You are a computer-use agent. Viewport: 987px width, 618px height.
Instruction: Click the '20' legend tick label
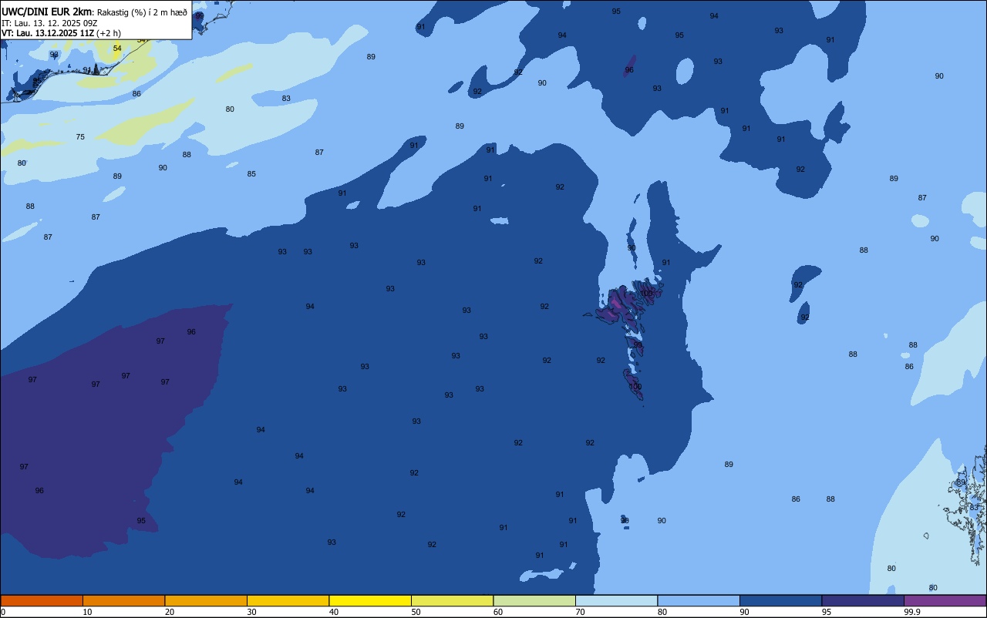coord(170,612)
